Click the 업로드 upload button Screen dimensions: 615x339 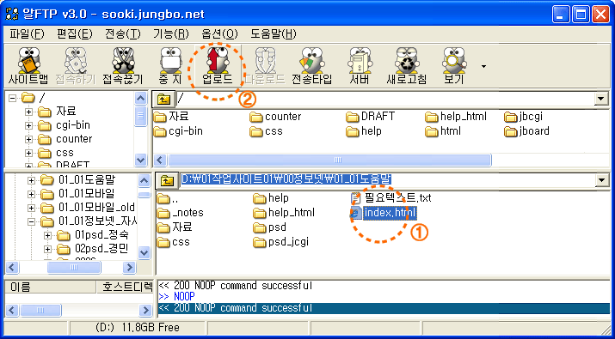(218, 66)
